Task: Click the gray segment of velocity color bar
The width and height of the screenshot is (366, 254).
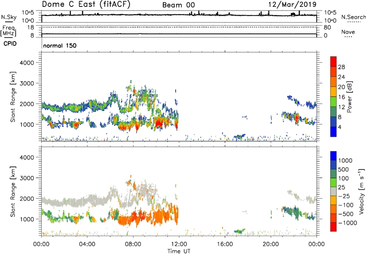Action: coord(334,192)
